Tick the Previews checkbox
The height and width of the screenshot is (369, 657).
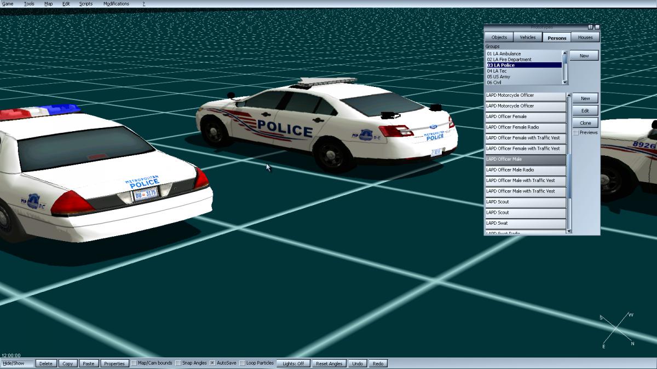point(576,133)
